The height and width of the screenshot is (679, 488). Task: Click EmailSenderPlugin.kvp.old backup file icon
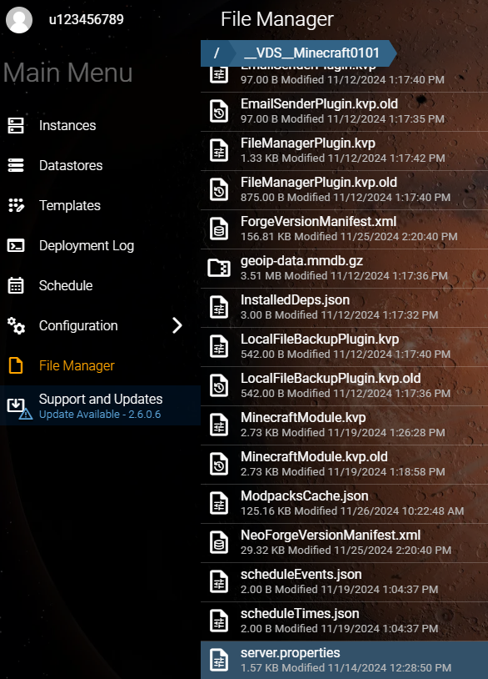tap(219, 112)
